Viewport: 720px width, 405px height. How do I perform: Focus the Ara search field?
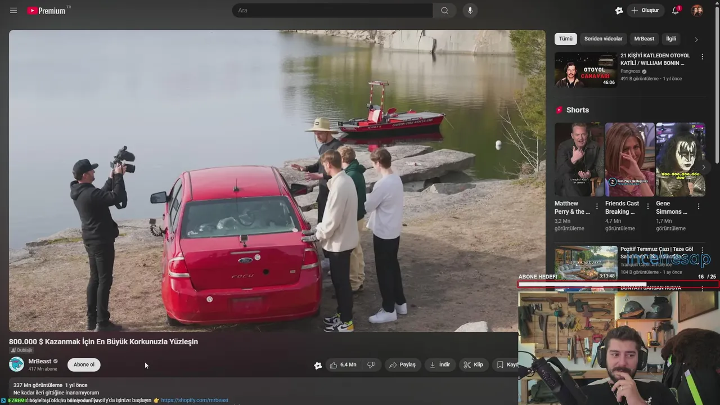[x=332, y=10]
